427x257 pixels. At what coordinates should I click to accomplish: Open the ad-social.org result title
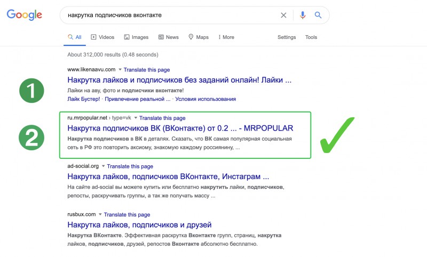coord(168,176)
